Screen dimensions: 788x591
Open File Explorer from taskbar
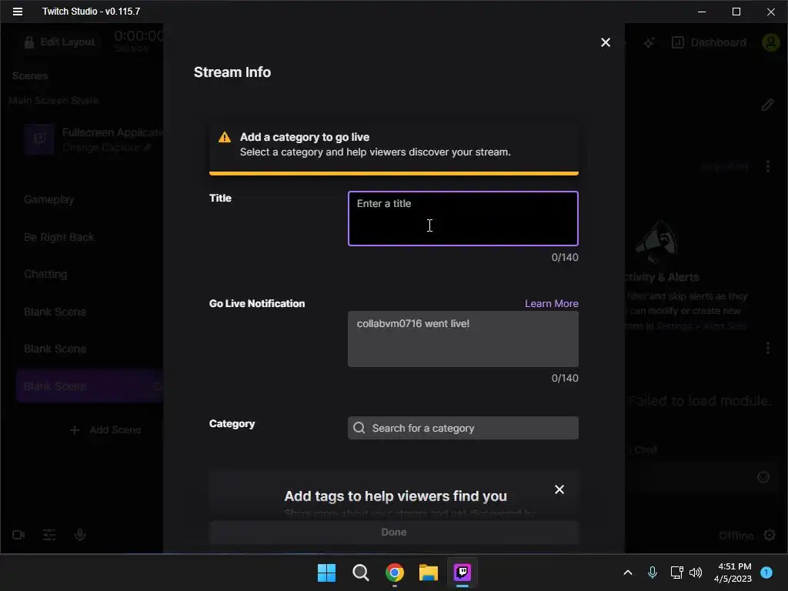pos(428,573)
